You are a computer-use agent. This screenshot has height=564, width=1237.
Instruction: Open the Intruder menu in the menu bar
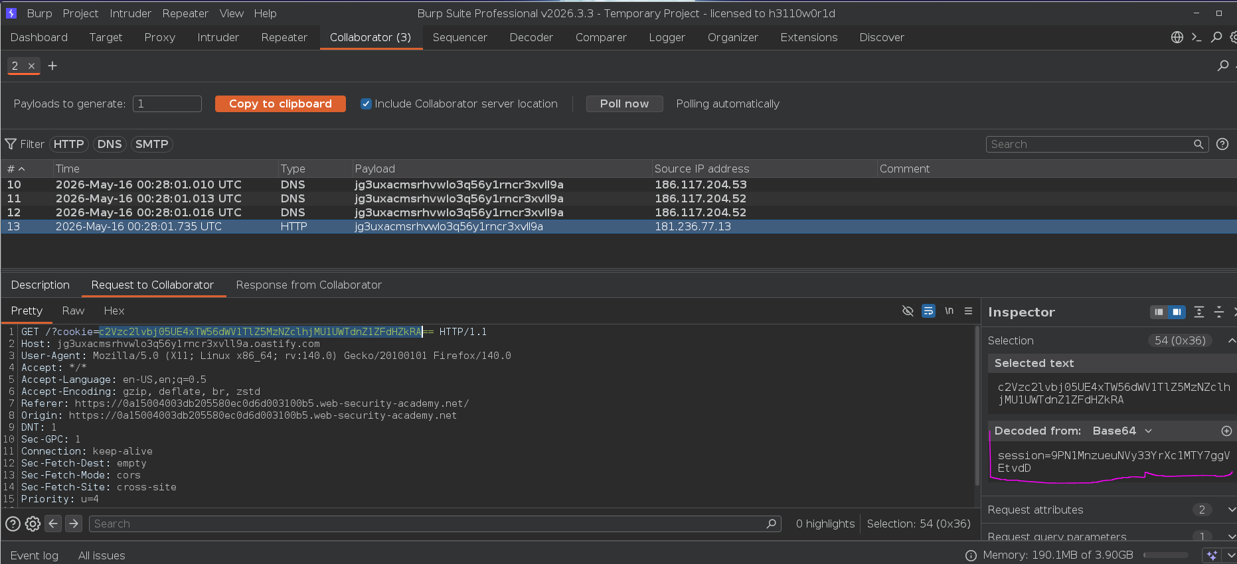(x=130, y=13)
